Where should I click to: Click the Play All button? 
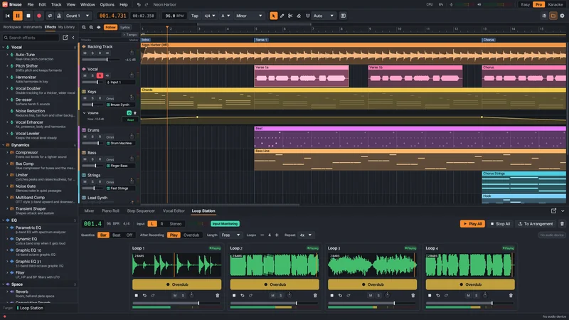click(472, 224)
